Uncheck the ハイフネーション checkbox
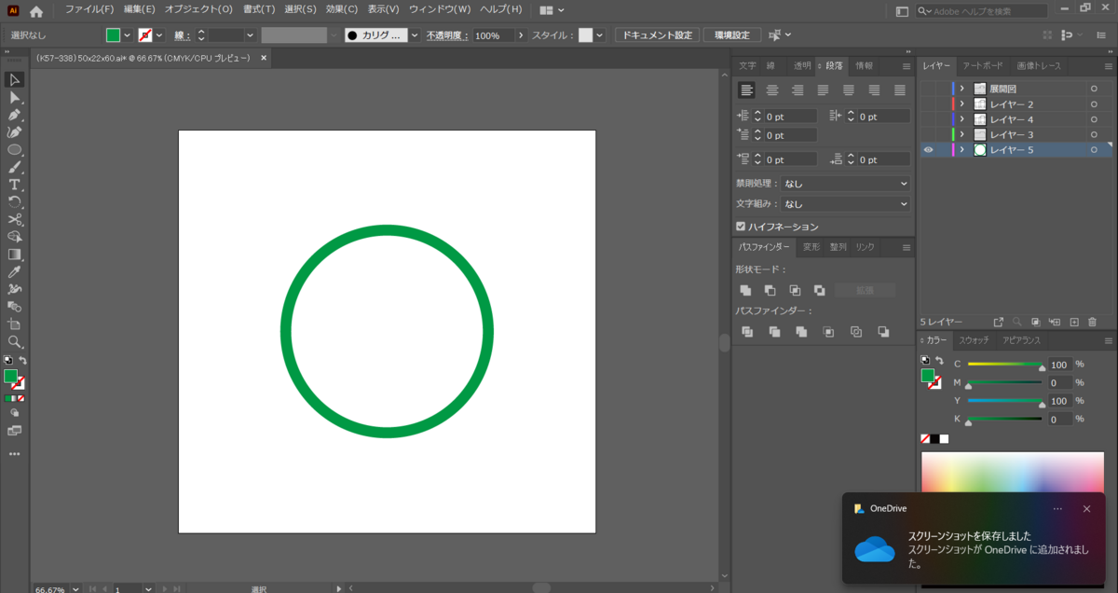This screenshot has width=1118, height=593. 741,227
